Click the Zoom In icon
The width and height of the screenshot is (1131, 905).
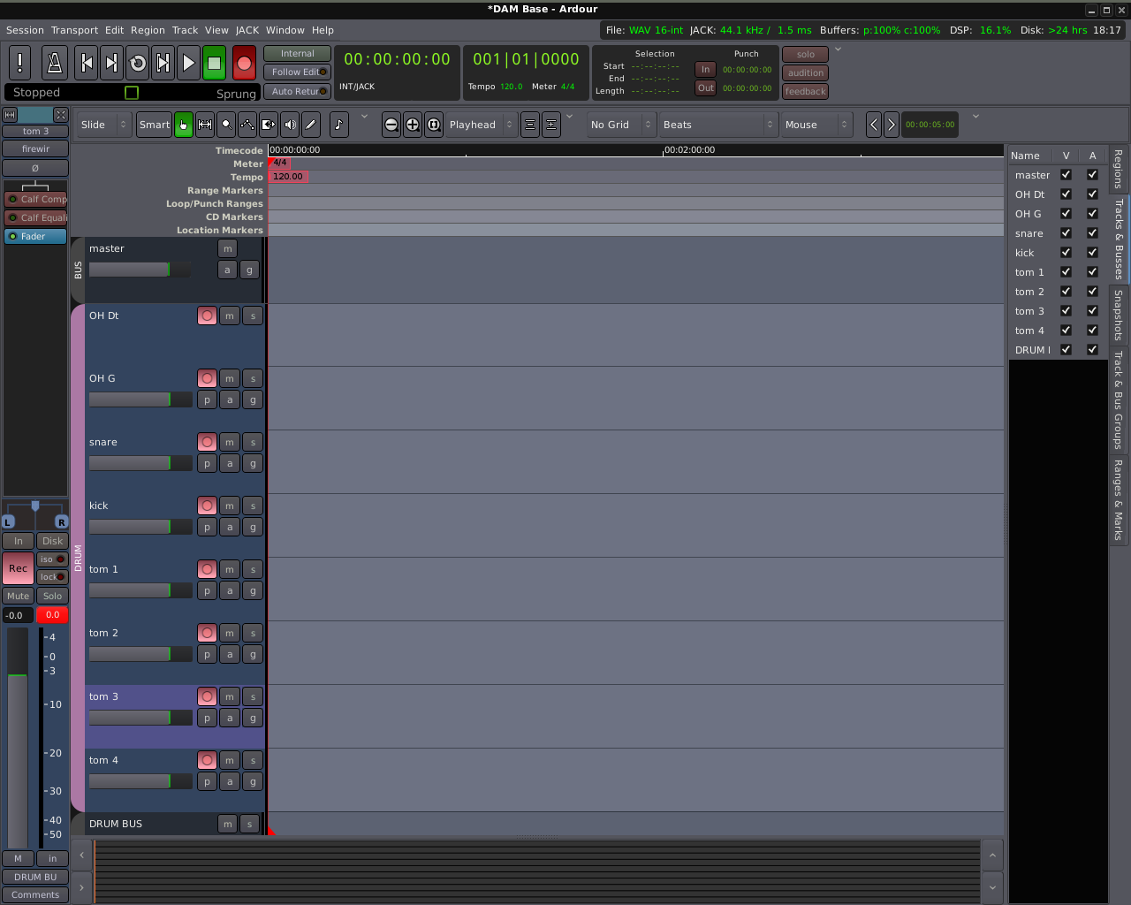coord(413,125)
